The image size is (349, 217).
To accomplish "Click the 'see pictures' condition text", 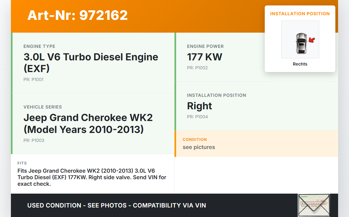I will tap(199, 147).
